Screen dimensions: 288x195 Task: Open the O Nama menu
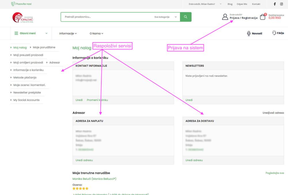[x=96, y=33]
